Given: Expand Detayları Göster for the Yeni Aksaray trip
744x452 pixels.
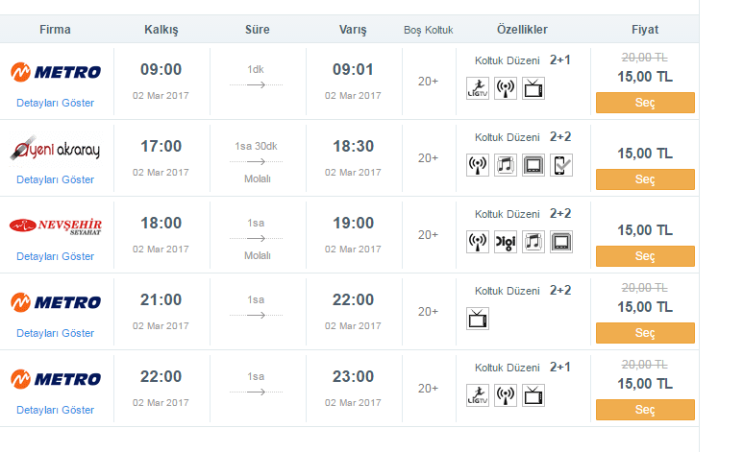Looking at the screenshot, I should click(56, 179).
